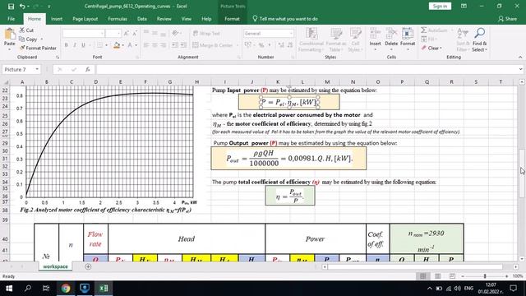Collapse the ribbon

click(x=520, y=58)
